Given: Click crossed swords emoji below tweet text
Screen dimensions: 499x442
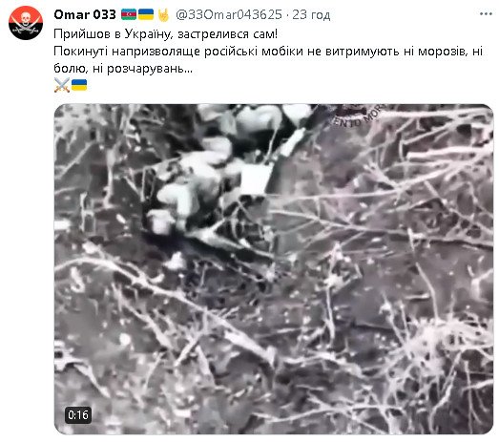Looking at the screenshot, I should (x=62, y=85).
